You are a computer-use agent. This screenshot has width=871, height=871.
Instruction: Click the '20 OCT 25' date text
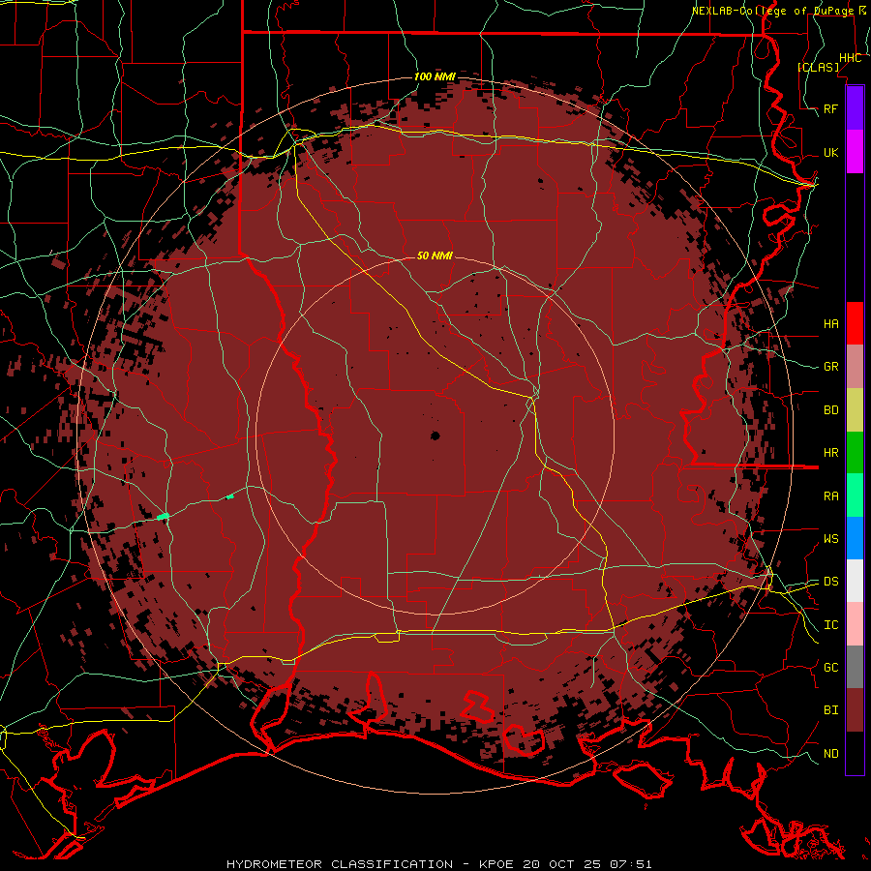[x=562, y=864]
